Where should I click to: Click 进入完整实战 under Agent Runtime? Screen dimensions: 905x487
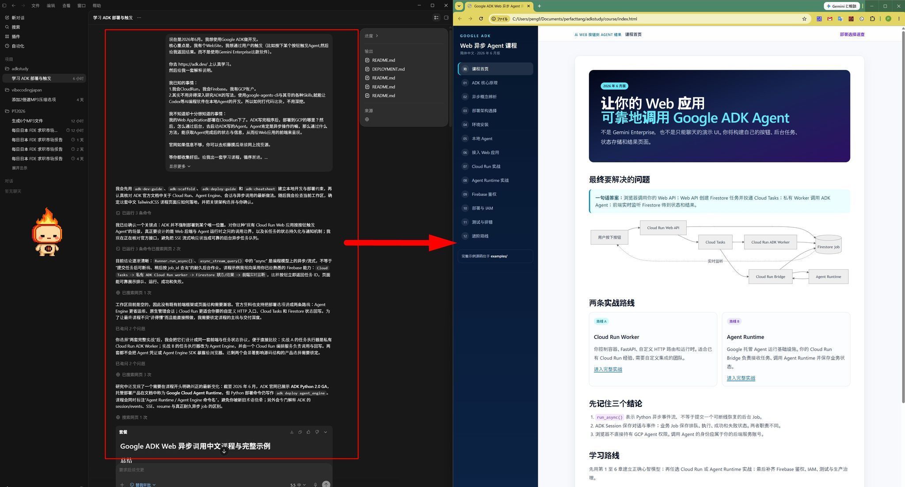pyautogui.click(x=741, y=378)
